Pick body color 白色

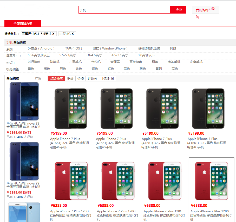pos(31,69)
